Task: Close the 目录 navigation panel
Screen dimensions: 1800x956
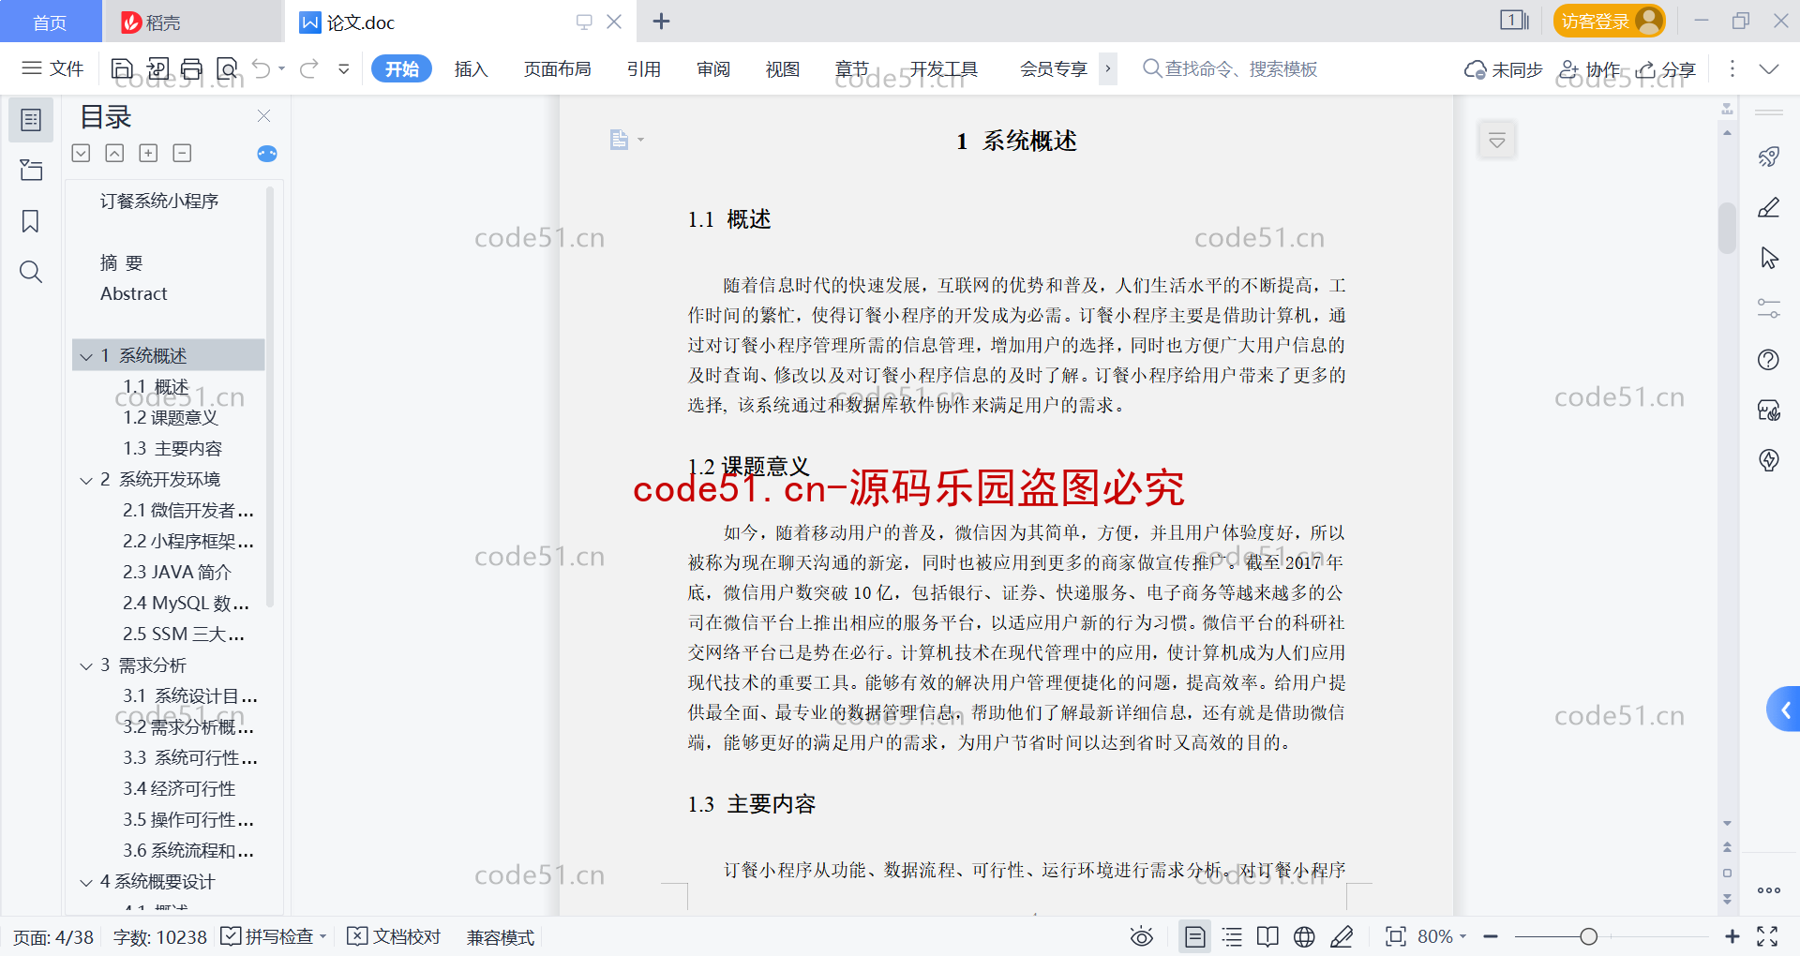Action: [x=264, y=115]
